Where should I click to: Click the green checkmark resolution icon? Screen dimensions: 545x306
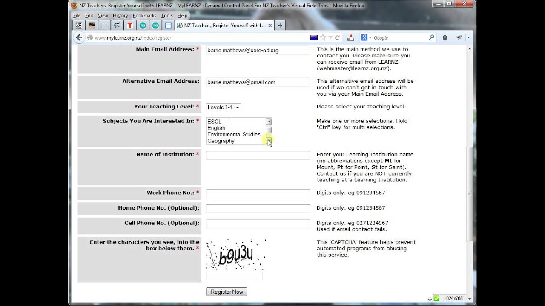pos(436,298)
